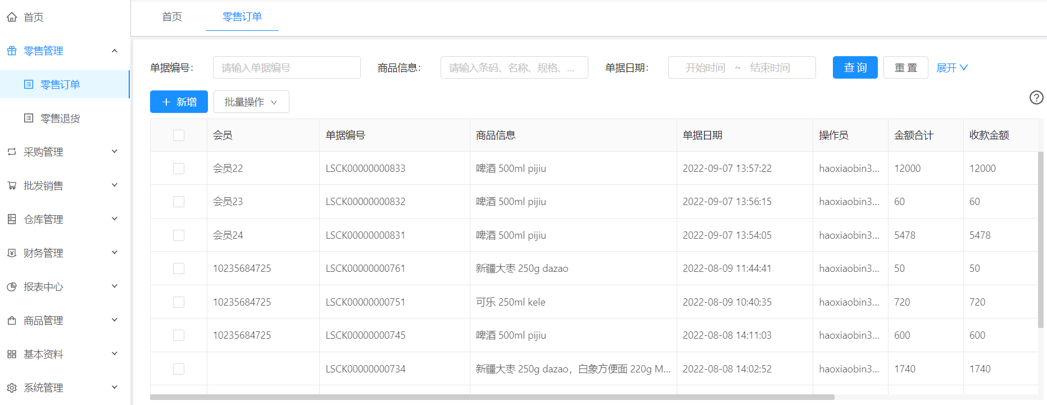The width and height of the screenshot is (1047, 405).
Task: Click the report center pie chart icon
Action: [12, 287]
